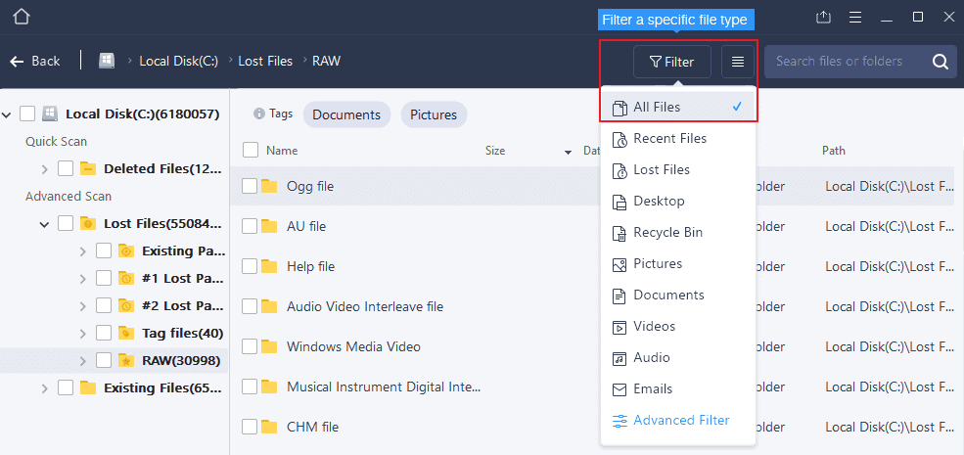Check the Ogg file checkbox
Image resolution: width=964 pixels, height=455 pixels.
tap(251, 186)
